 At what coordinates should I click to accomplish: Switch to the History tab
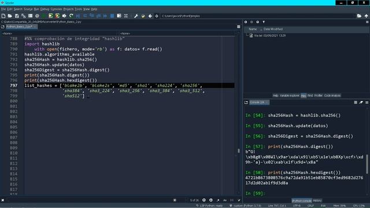pos(317,200)
